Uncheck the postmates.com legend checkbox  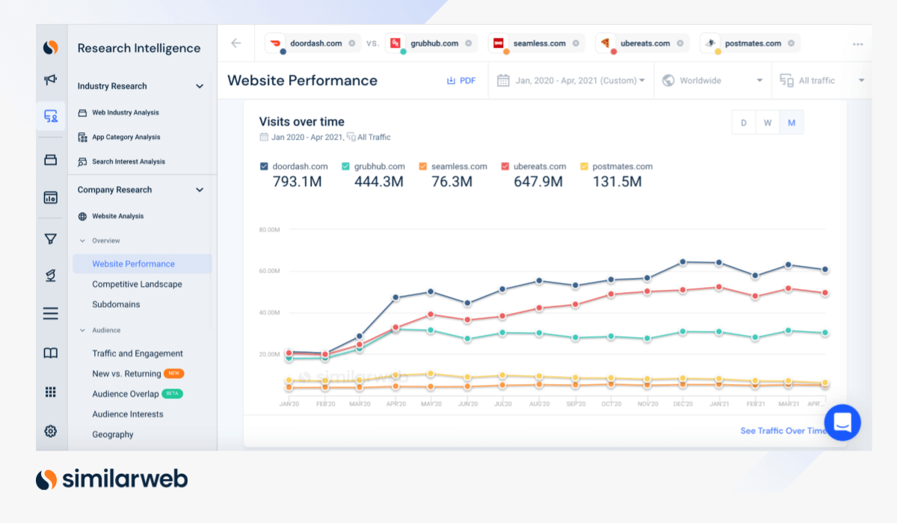(585, 167)
